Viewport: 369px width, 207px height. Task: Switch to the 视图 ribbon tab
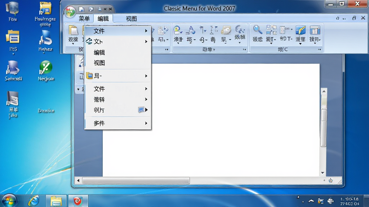pos(131,19)
